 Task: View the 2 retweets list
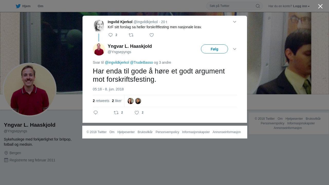(x=101, y=101)
